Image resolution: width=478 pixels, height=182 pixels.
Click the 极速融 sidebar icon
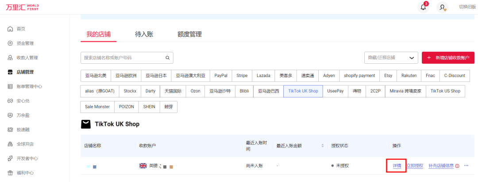click(x=10, y=130)
